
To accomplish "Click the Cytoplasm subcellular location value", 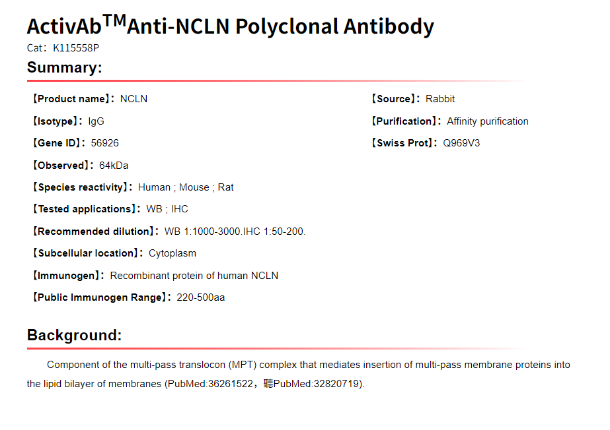I will tap(172, 253).
